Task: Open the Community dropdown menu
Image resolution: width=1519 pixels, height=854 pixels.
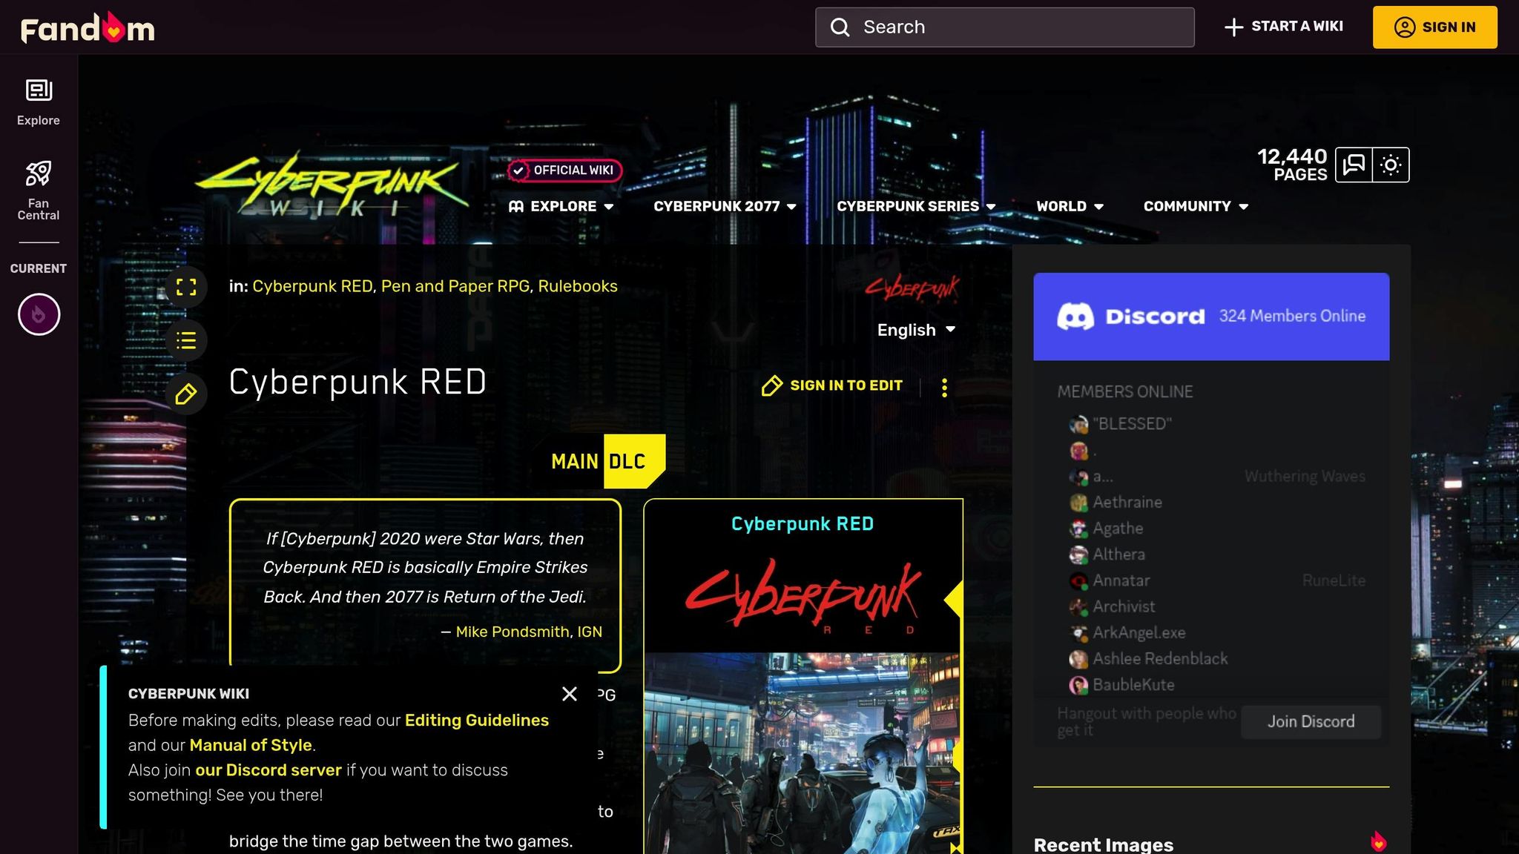Action: coord(1196,206)
